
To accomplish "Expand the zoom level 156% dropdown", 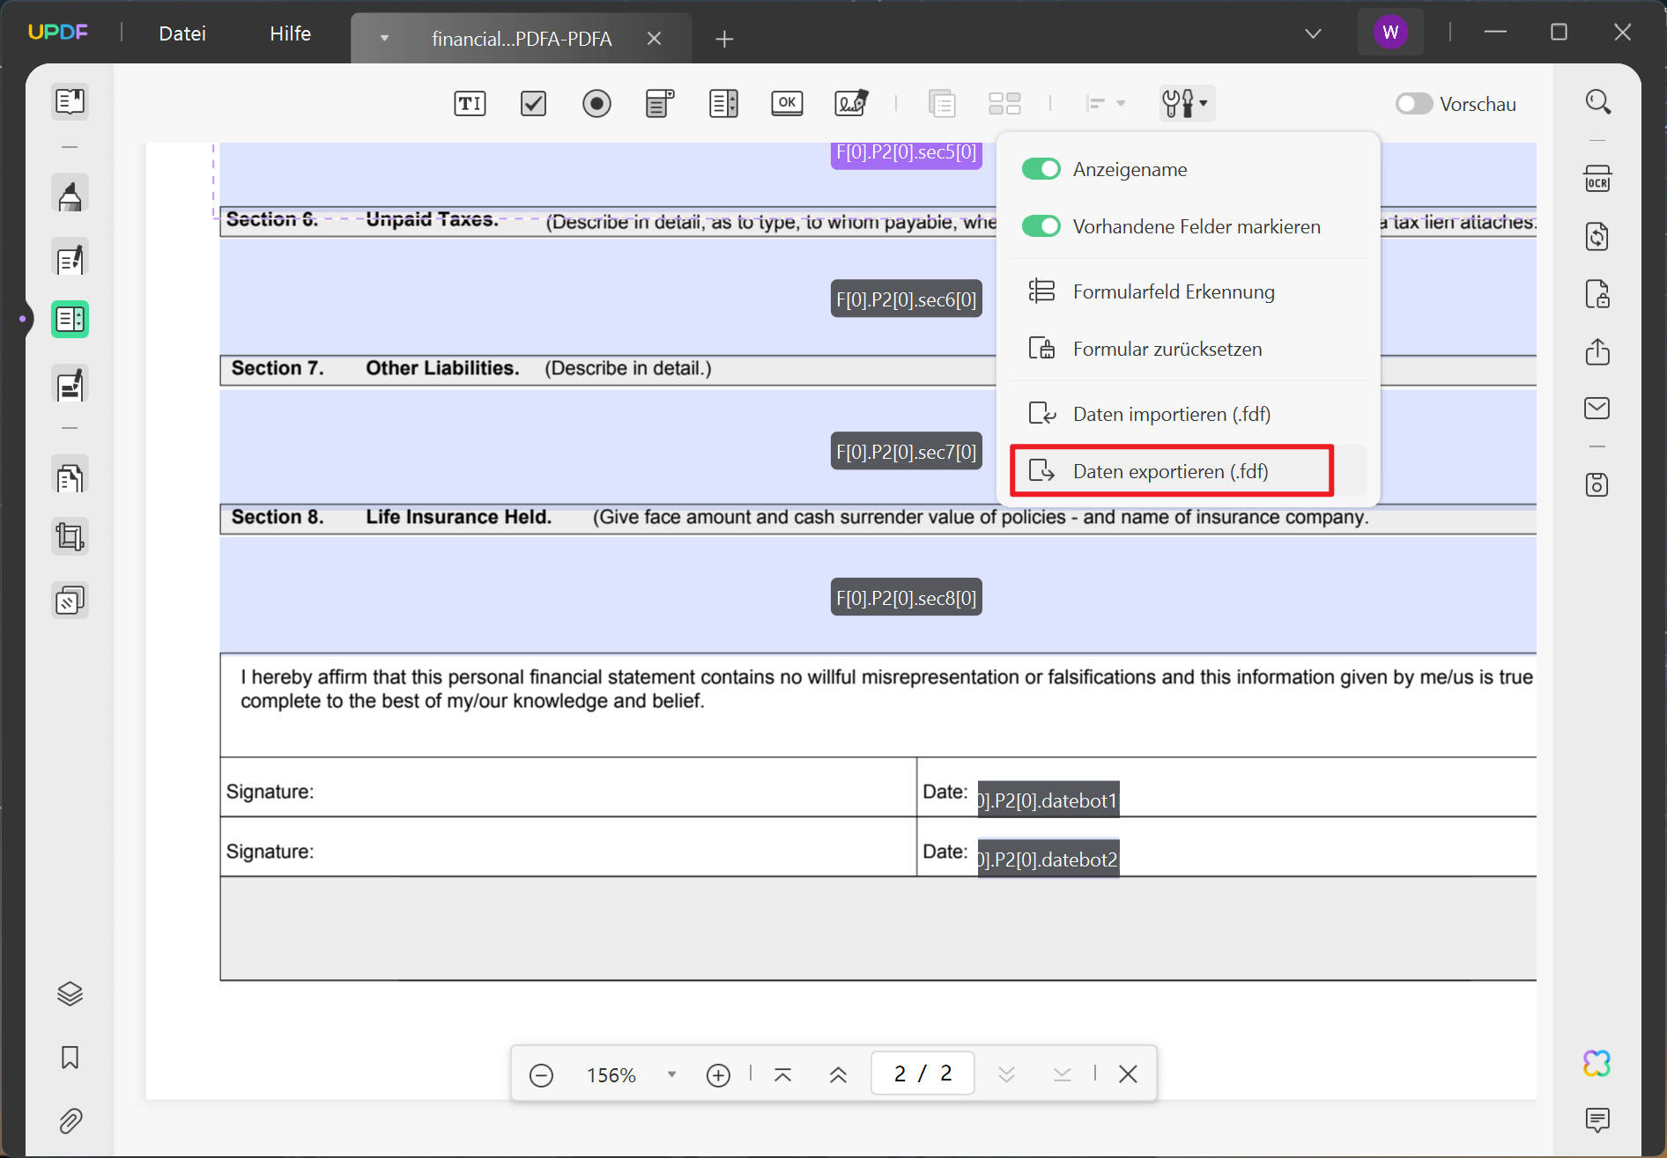I will point(671,1074).
